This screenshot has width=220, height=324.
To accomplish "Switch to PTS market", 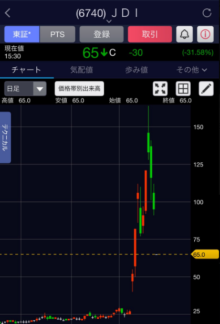I will coord(57,34).
